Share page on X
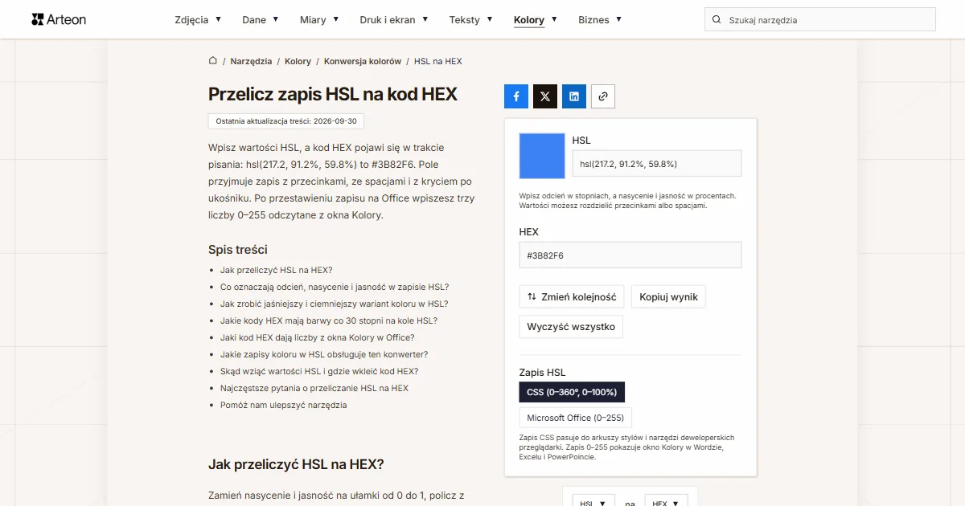Viewport: 965px width, 506px height. 545,96
